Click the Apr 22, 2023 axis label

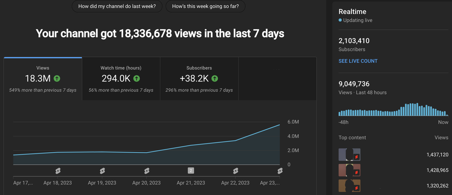coord(235,183)
